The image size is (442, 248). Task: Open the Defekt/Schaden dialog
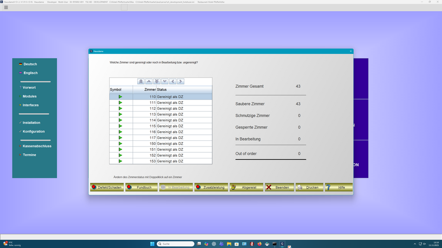tap(107, 187)
